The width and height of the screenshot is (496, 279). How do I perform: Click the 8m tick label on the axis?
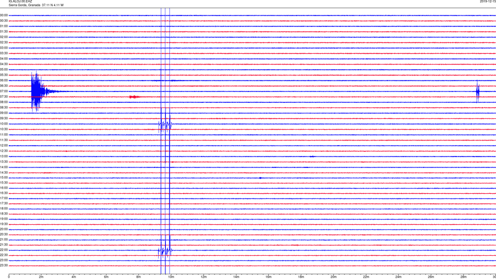(138, 277)
